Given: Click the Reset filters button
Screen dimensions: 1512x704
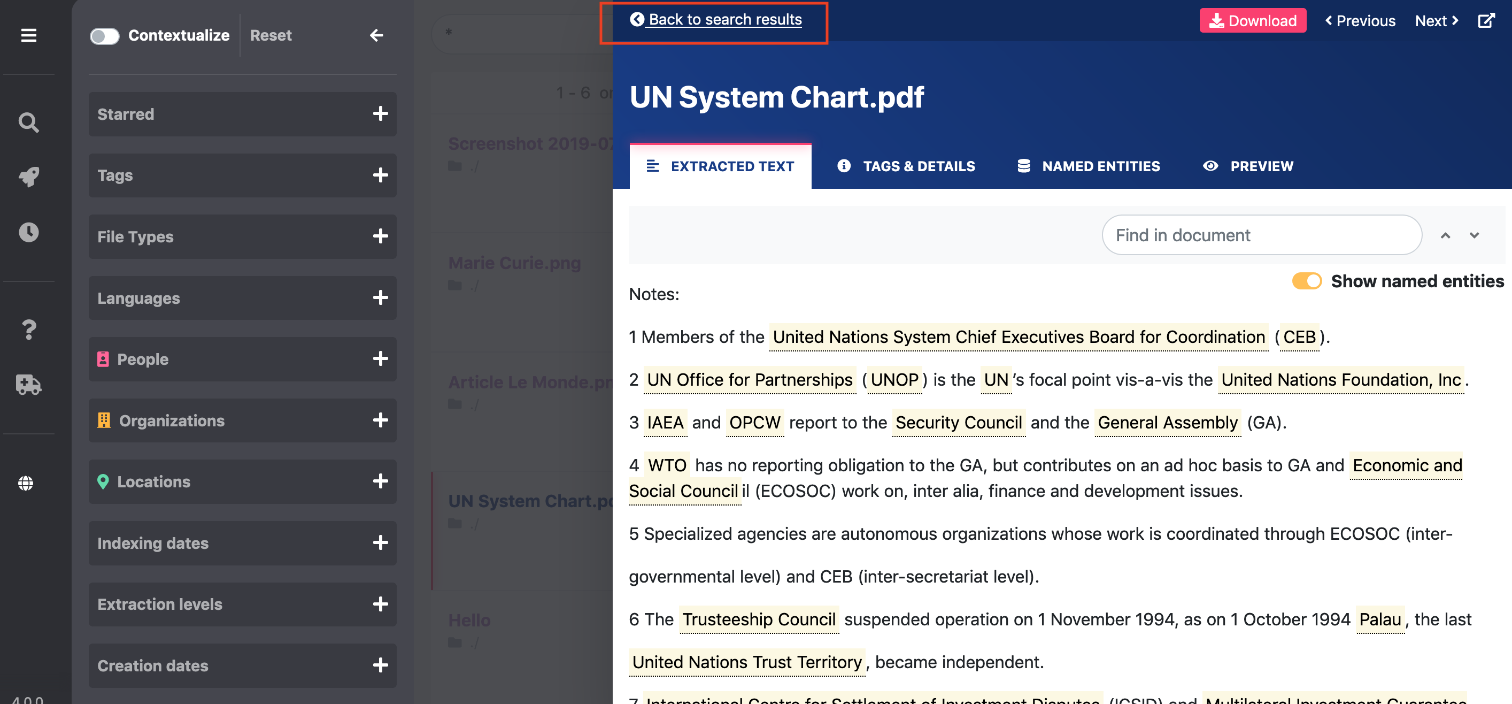Looking at the screenshot, I should click(271, 35).
